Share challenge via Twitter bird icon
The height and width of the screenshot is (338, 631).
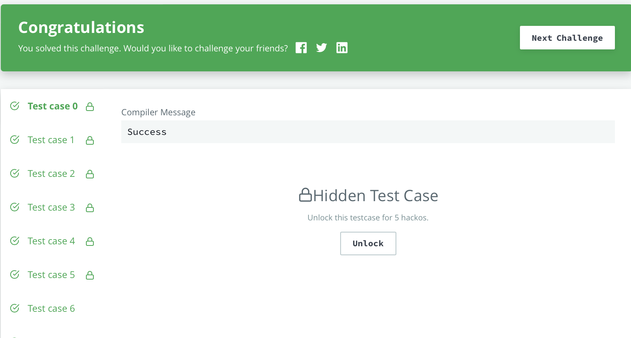point(321,48)
